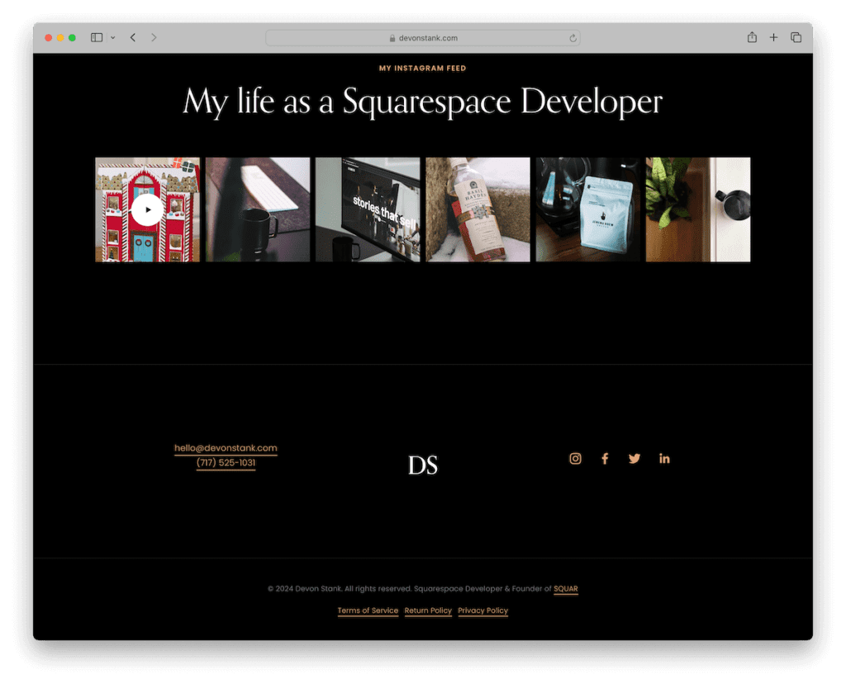This screenshot has width=846, height=684.
Task: Open Safari's tab overview
Action: [795, 37]
